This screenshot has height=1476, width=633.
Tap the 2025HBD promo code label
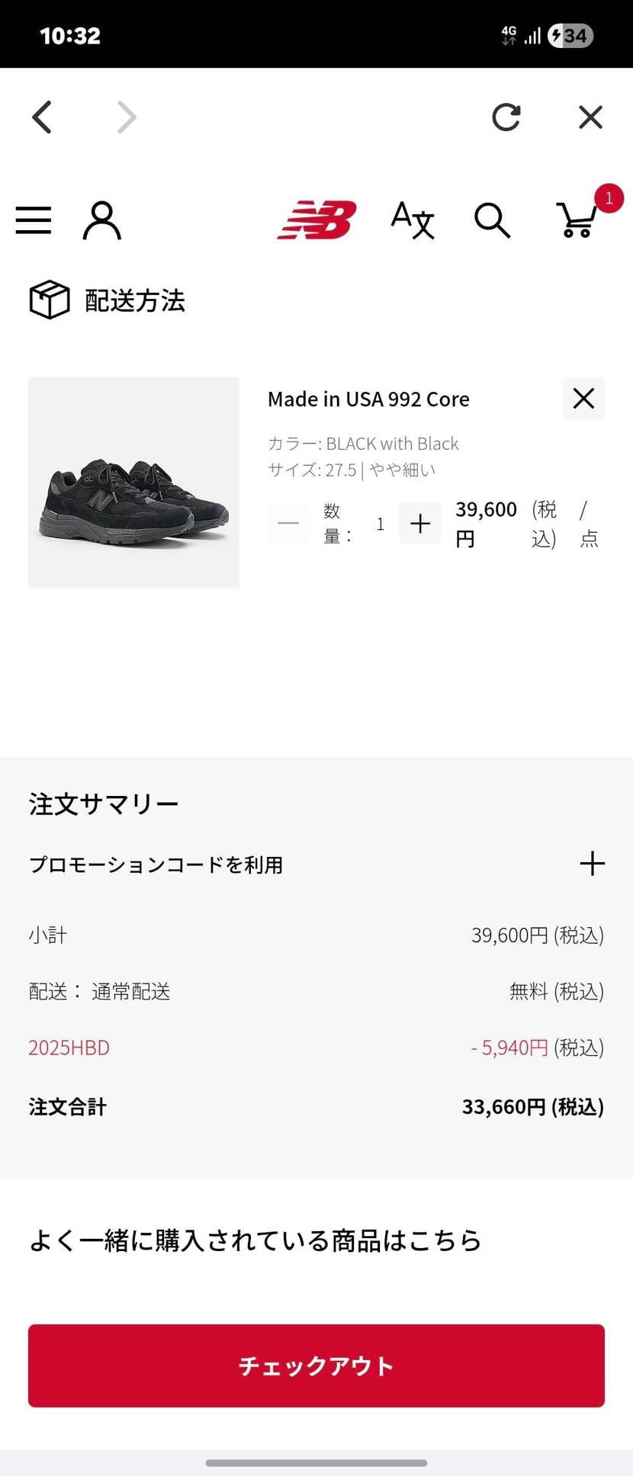click(x=69, y=1048)
